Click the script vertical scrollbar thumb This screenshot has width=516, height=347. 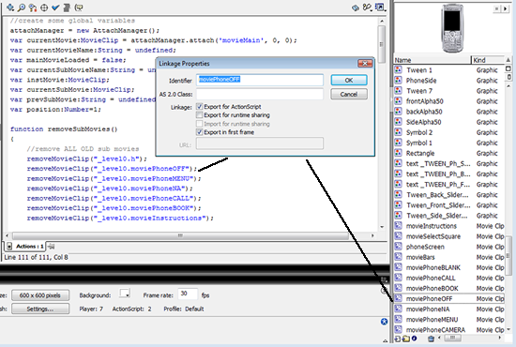[382, 44]
